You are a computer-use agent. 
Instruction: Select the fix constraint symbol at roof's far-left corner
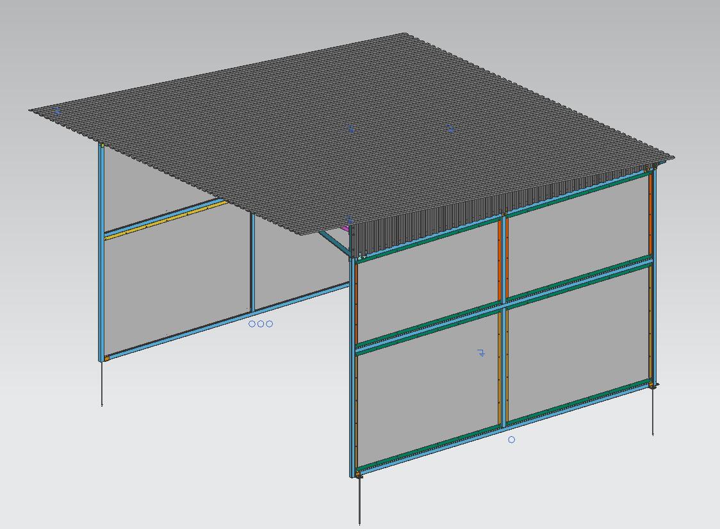pyautogui.click(x=57, y=111)
